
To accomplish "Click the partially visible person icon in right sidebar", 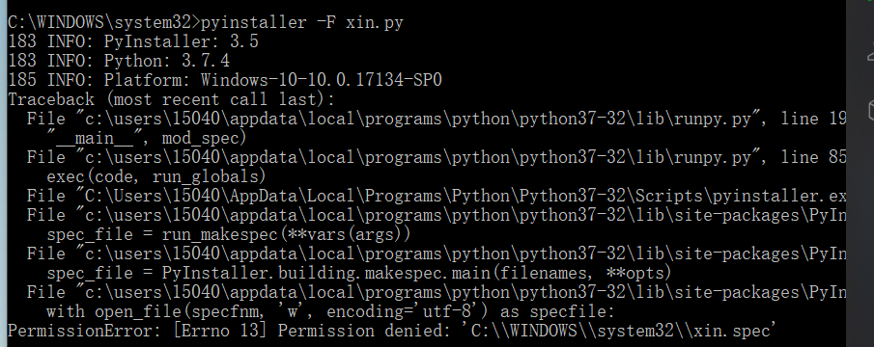I will coord(871,52).
